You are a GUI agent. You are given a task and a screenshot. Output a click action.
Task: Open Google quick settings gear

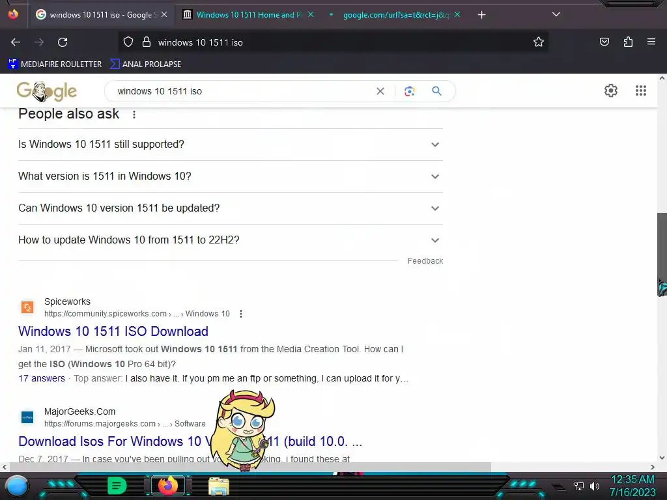point(611,90)
